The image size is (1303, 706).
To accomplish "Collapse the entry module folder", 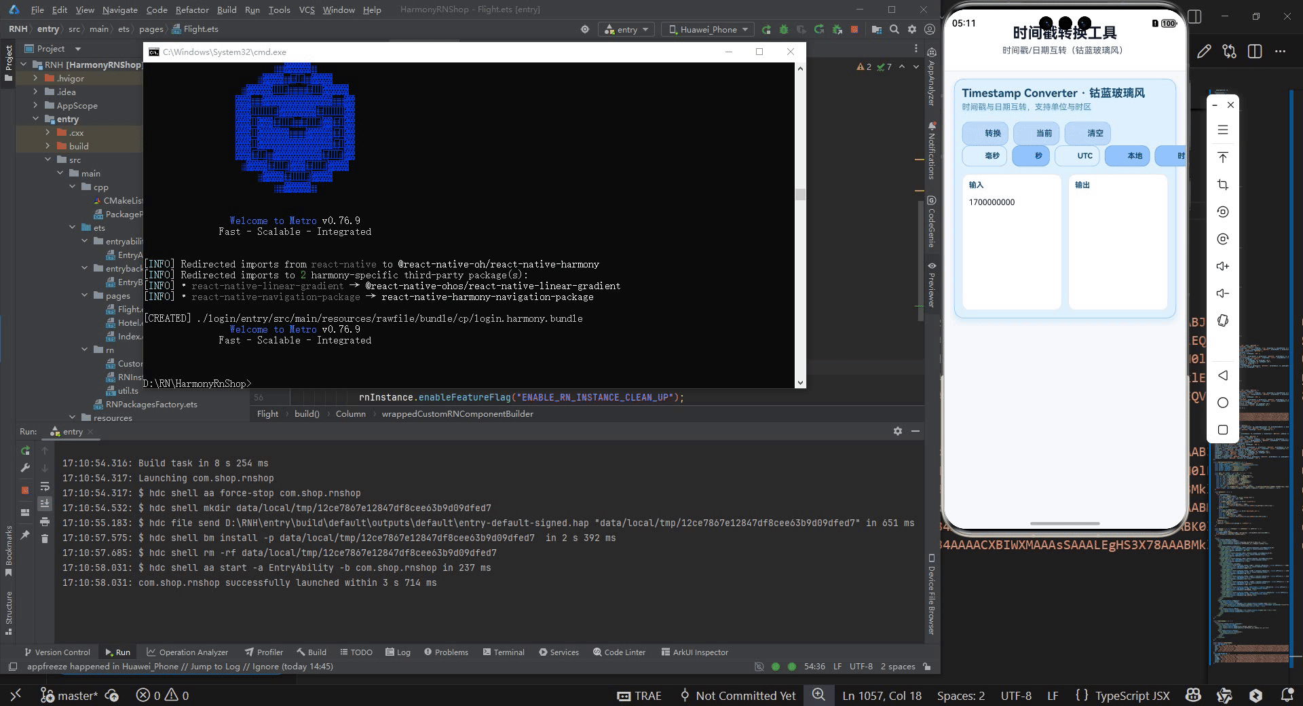I will point(35,119).
